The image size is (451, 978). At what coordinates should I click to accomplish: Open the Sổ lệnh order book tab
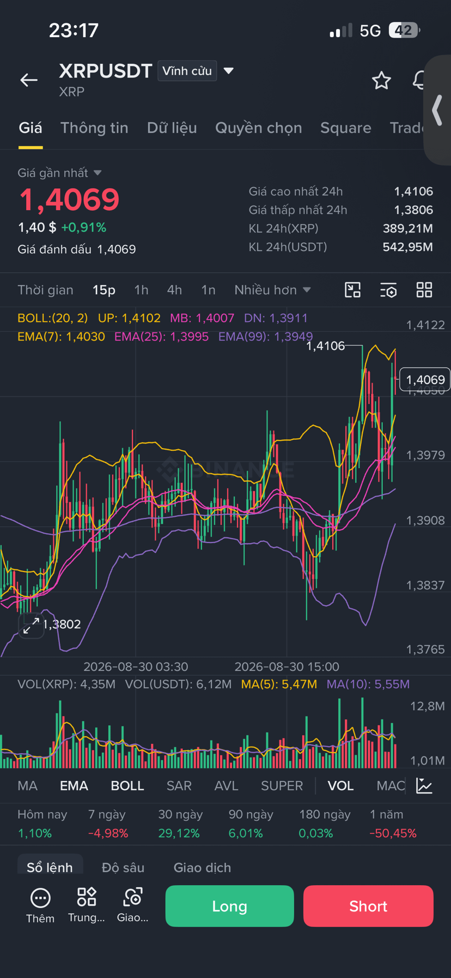(50, 867)
